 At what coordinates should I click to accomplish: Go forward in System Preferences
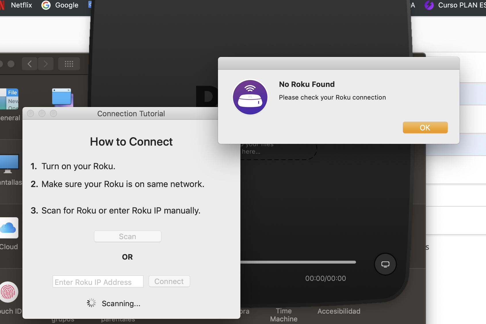pyautogui.click(x=46, y=64)
